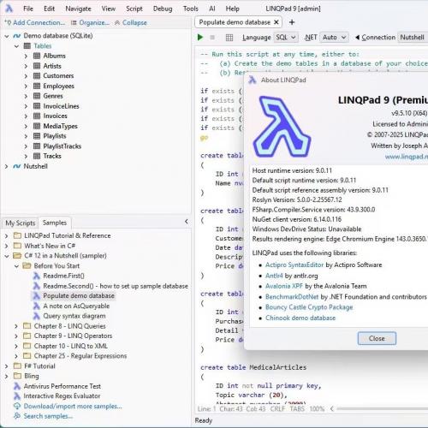Expand LINQPad Tutorial & Reference folder
Viewport: 428px width, 428px height.
click(x=6, y=235)
